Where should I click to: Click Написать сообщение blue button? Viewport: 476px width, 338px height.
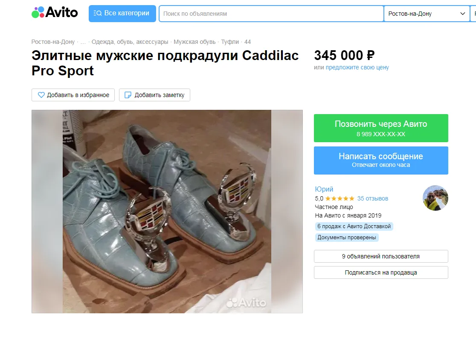pyautogui.click(x=381, y=160)
